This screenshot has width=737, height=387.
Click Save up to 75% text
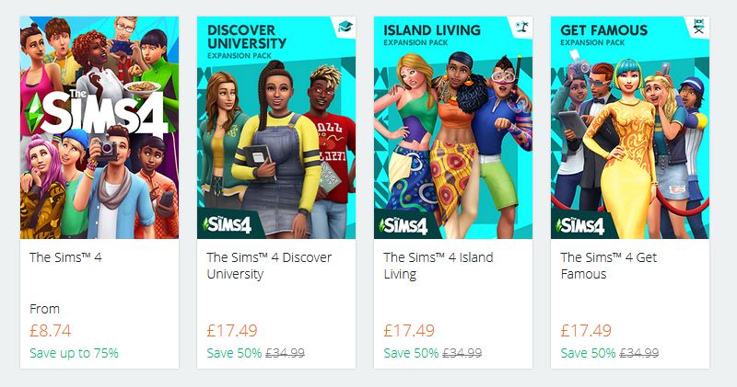[x=74, y=353]
